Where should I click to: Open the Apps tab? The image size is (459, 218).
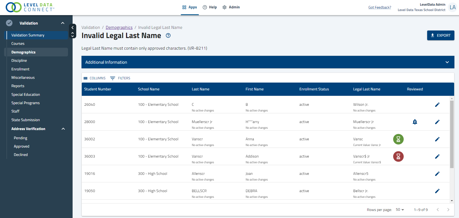click(x=190, y=7)
